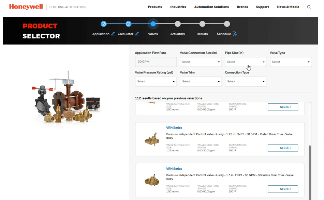Click the Application edit pencil icon

point(113,34)
